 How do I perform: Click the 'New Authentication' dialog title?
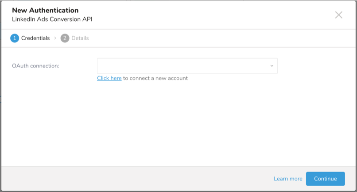45,10
